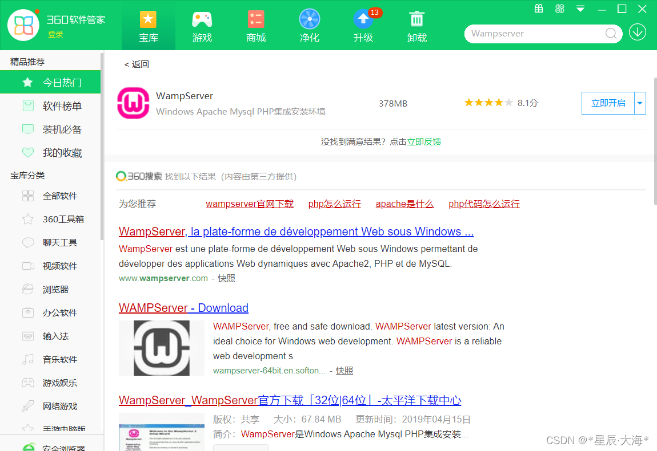Open the WAMPServer - Download result

(x=183, y=308)
